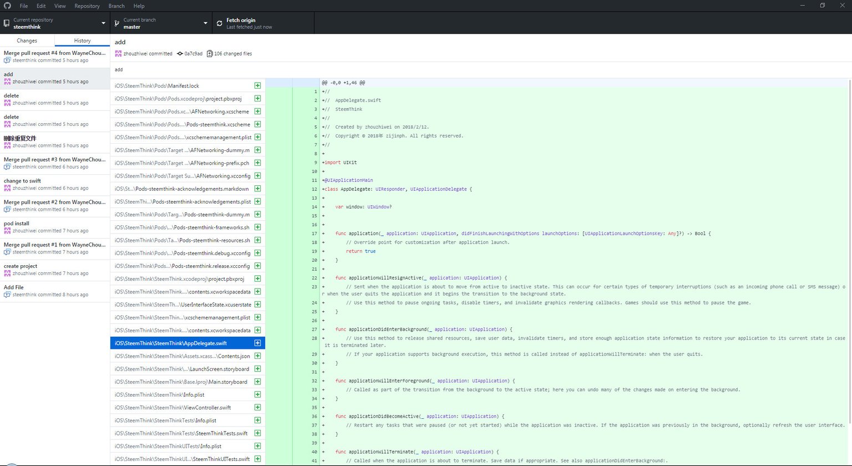Click added-status icon for Main.storyboard

click(x=257, y=382)
